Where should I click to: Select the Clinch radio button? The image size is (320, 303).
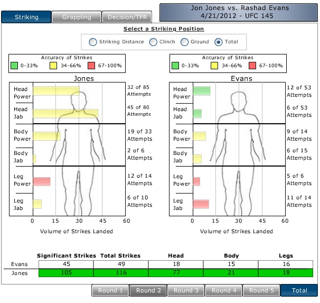pos(153,42)
